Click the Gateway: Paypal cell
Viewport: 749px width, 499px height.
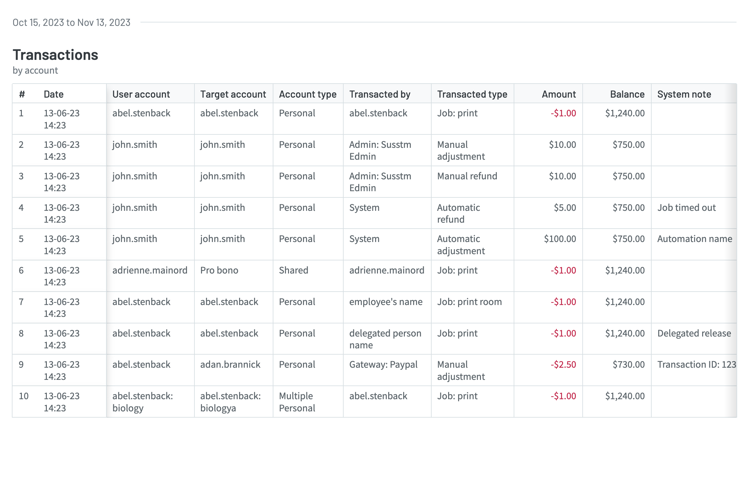pyautogui.click(x=383, y=364)
